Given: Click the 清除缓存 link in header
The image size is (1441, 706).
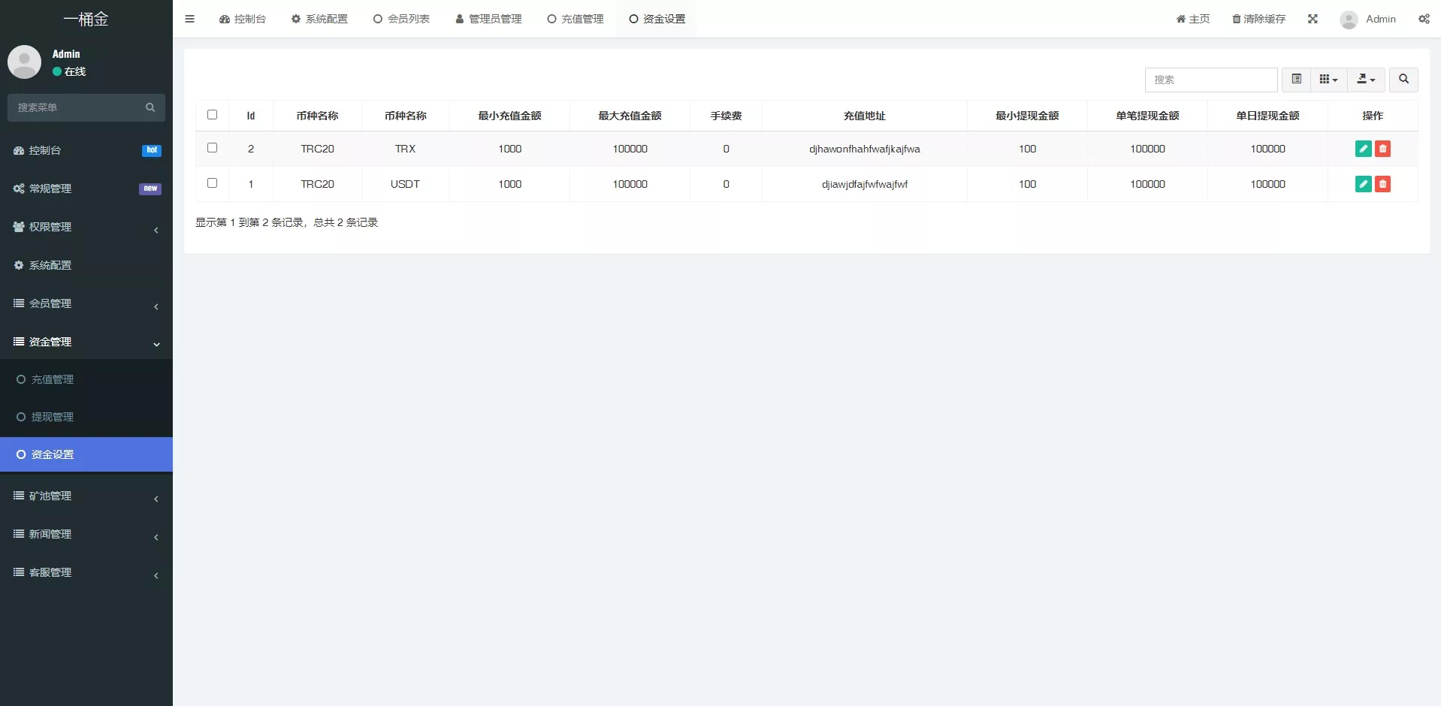Looking at the screenshot, I should point(1258,19).
